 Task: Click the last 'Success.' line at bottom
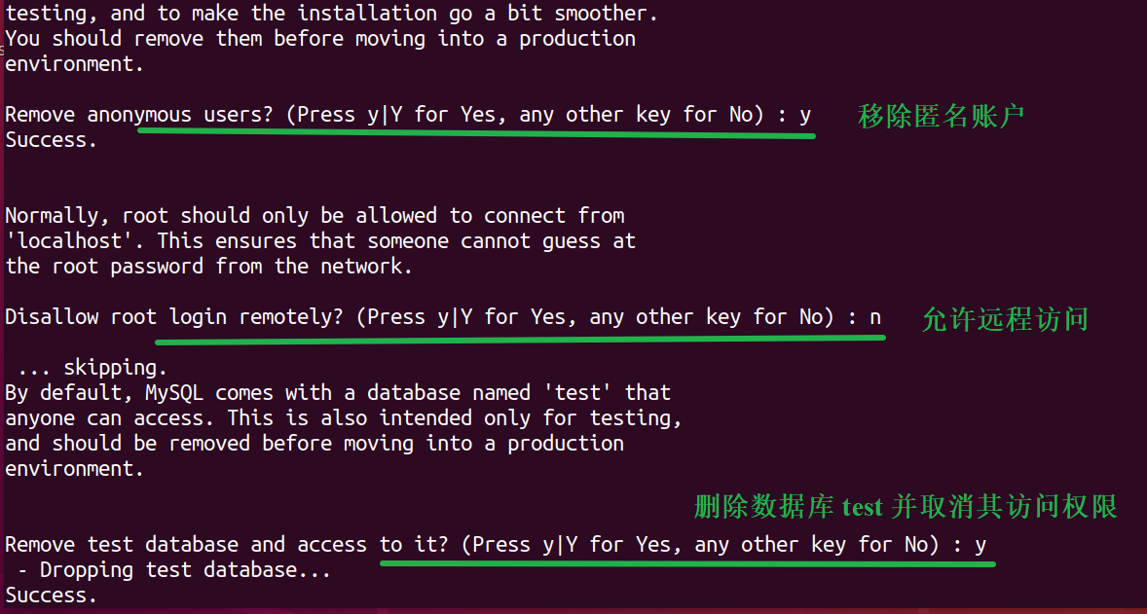[52, 595]
